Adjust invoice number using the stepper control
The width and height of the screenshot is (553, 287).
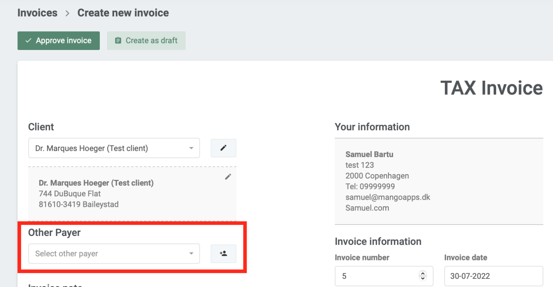(x=422, y=276)
